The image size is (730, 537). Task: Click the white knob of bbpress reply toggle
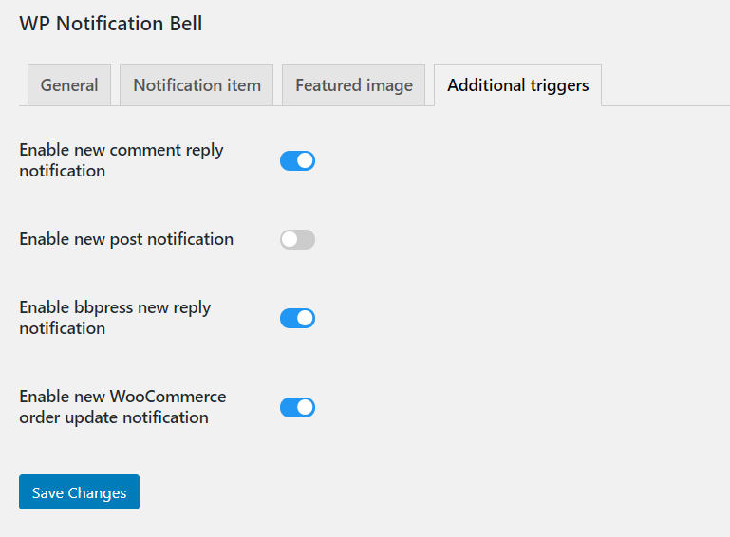(305, 318)
